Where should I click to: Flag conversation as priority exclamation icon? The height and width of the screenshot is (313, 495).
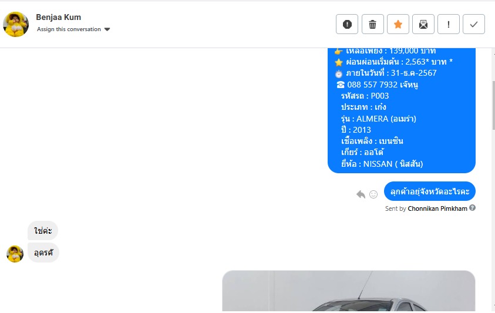[x=449, y=24]
